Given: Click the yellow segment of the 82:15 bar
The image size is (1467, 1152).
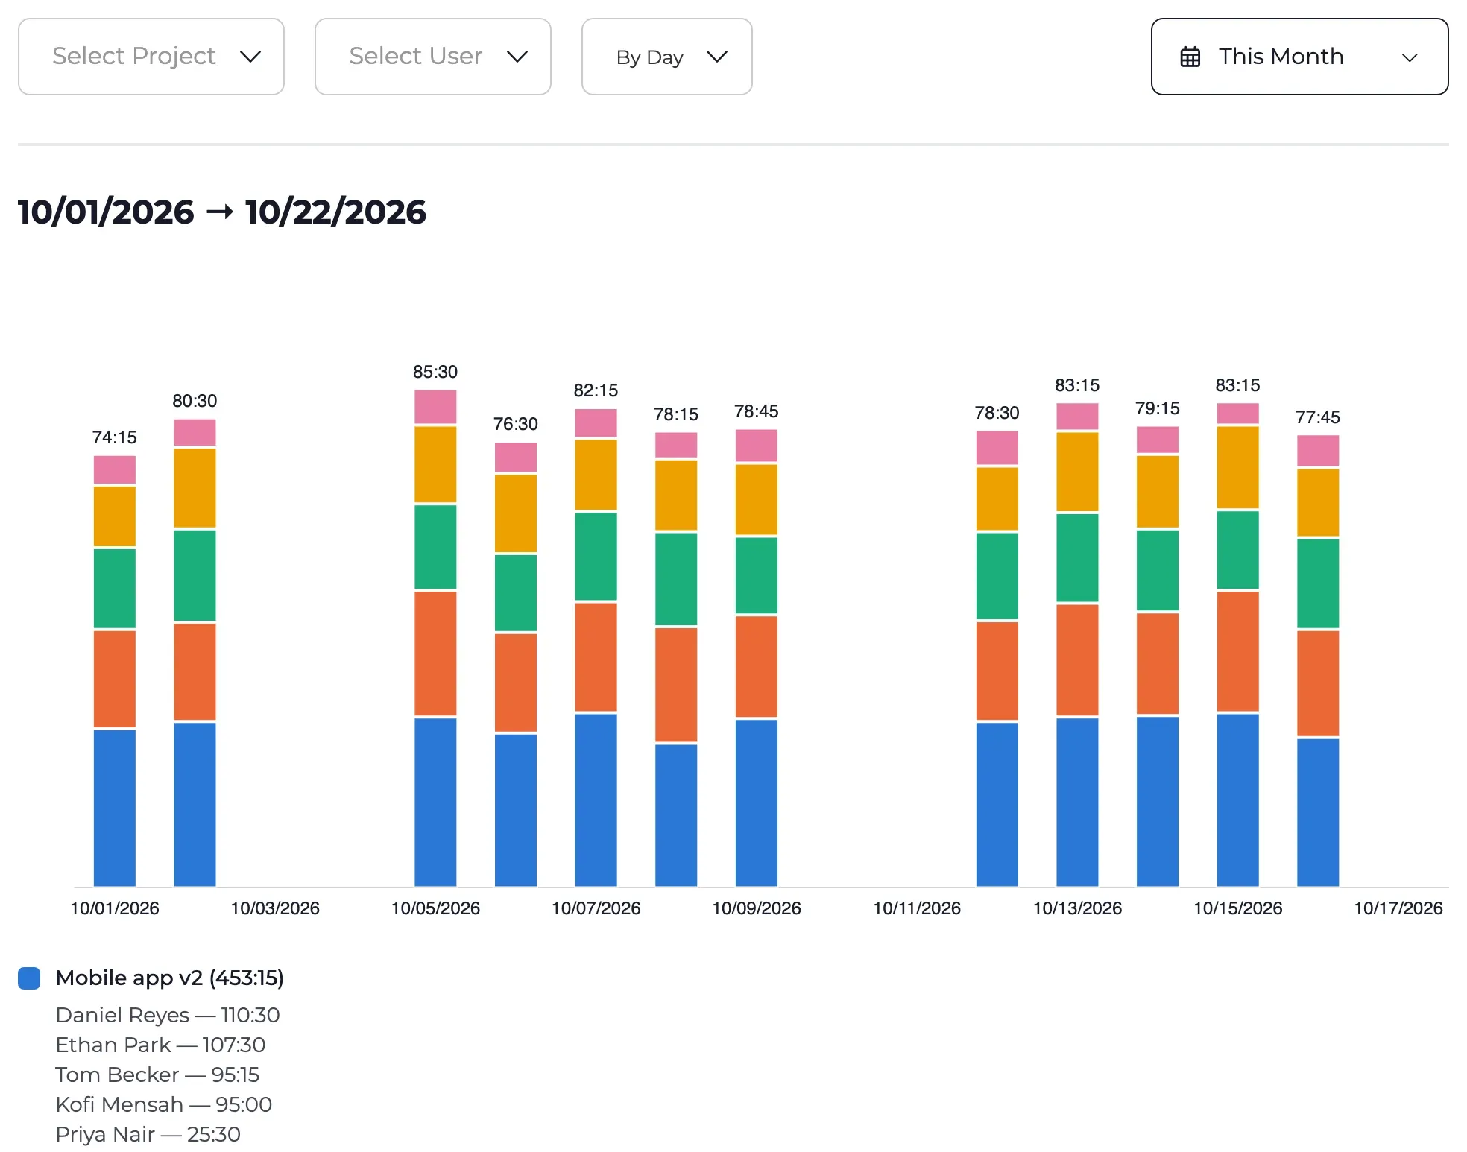Looking at the screenshot, I should pyautogui.click(x=596, y=475).
